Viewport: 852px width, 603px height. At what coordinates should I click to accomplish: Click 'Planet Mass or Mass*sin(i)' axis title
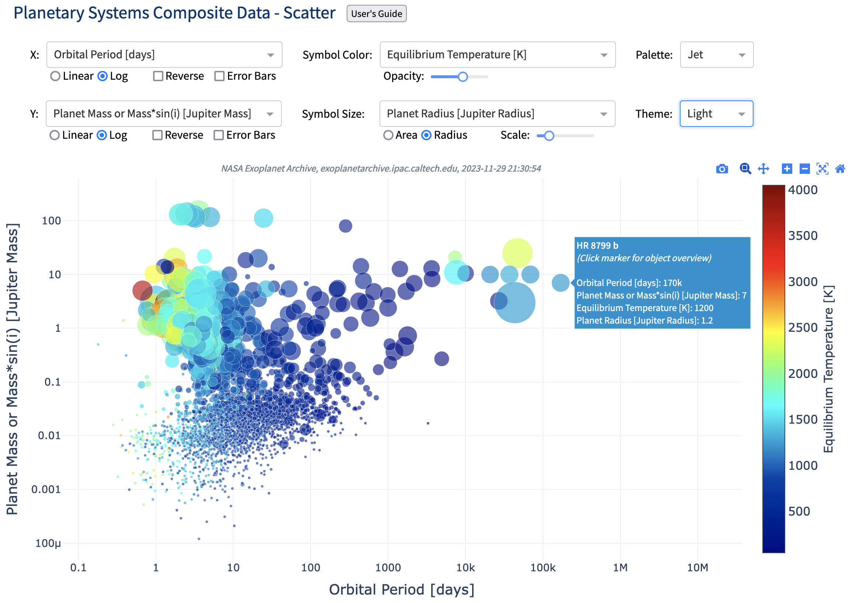tap(12, 369)
